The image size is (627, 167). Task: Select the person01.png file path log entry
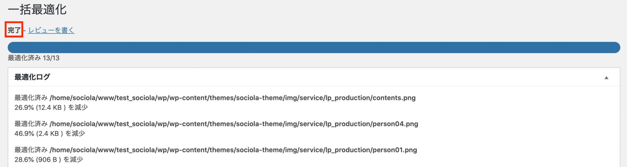[233, 150]
